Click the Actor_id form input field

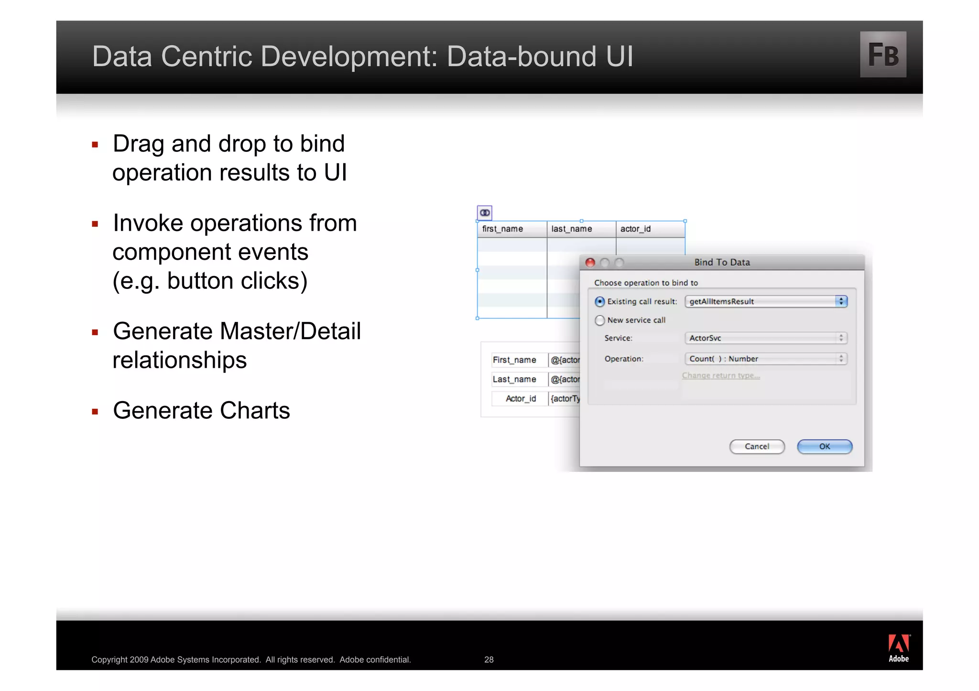click(564, 398)
